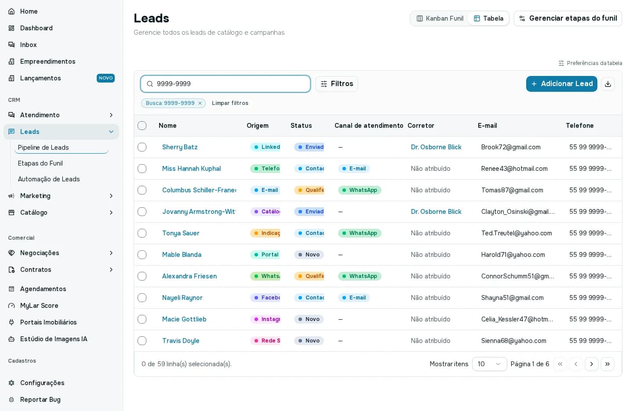The image size is (633, 411).
Task: Jump to last page arrow
Action: point(608,364)
